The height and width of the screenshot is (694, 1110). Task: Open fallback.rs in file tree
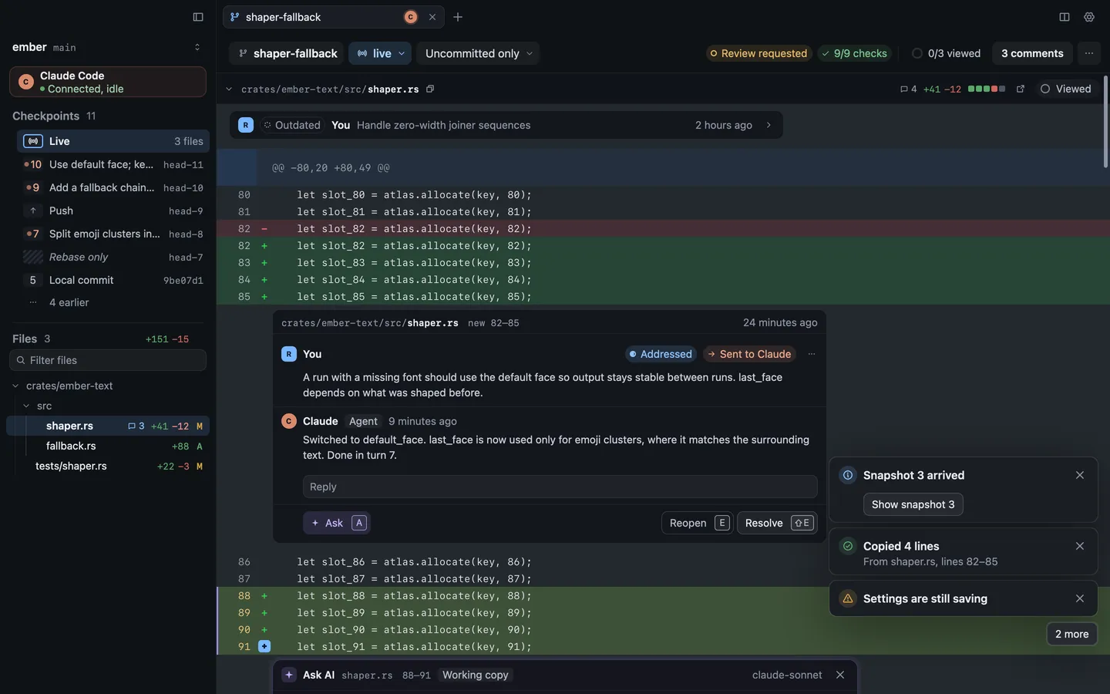pos(108,446)
